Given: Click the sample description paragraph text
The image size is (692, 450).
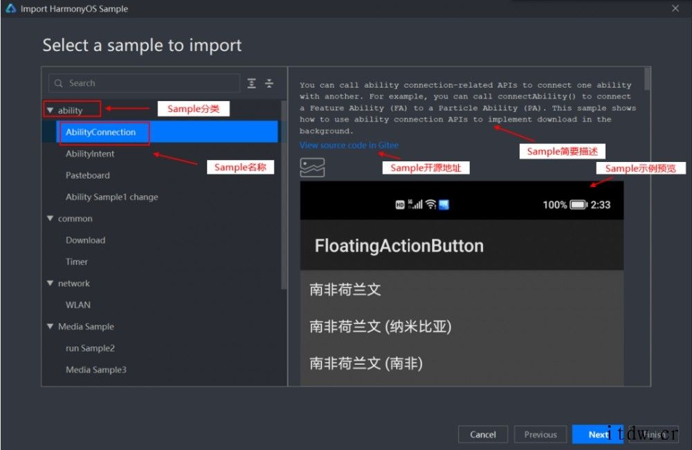Looking at the screenshot, I should 467,108.
